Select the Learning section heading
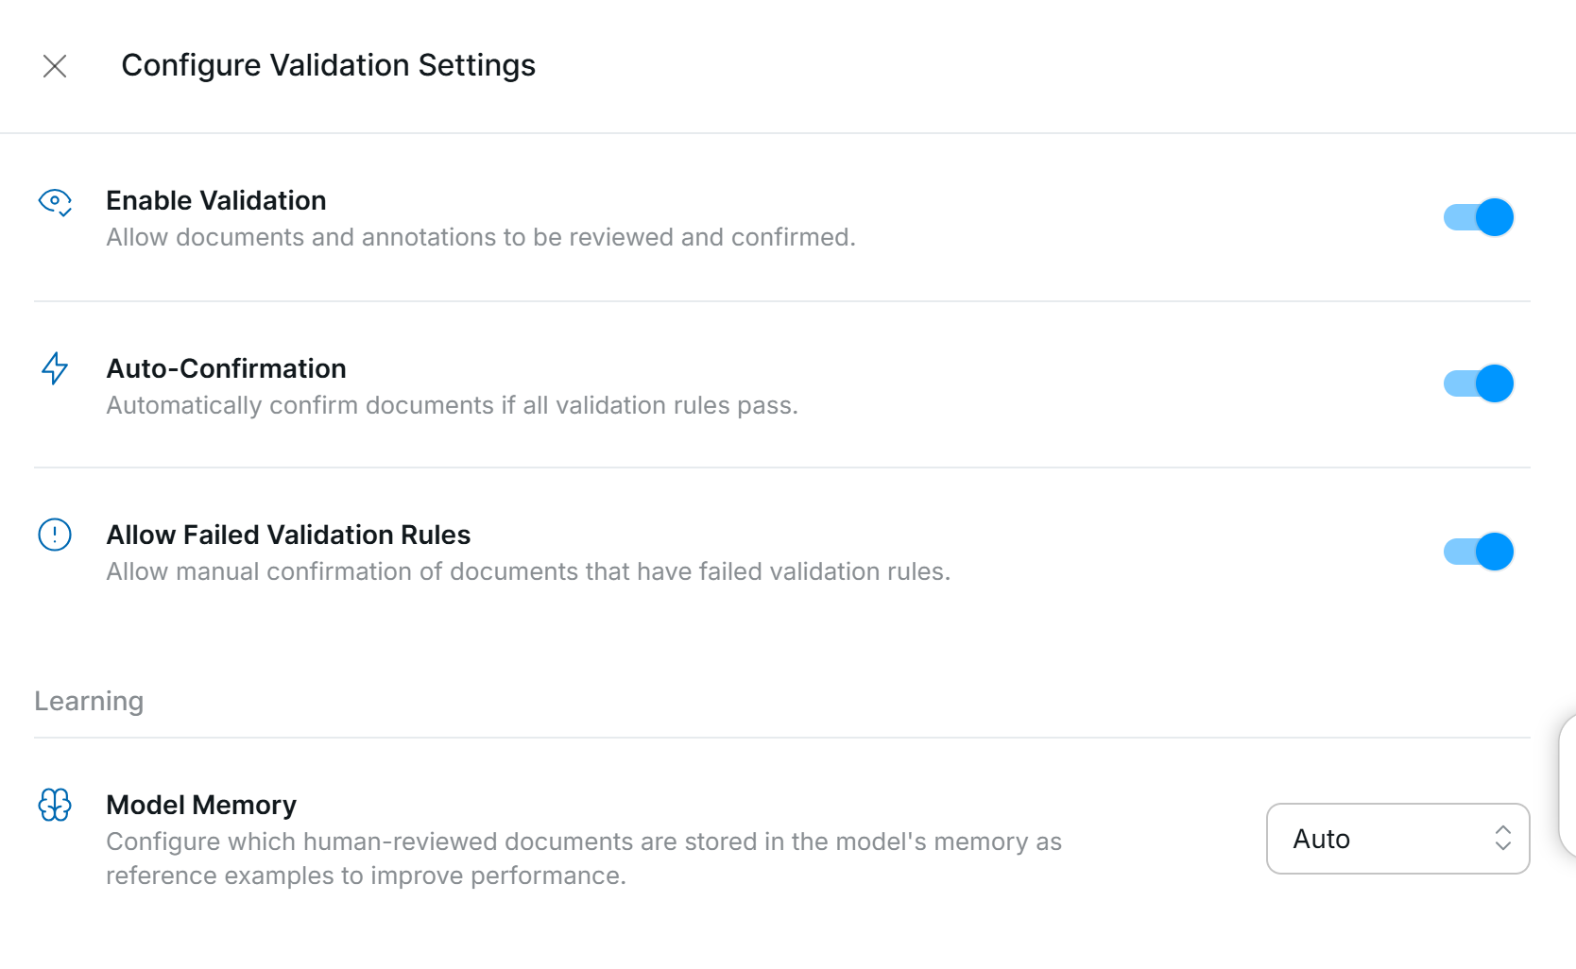The height and width of the screenshot is (969, 1576). click(89, 700)
